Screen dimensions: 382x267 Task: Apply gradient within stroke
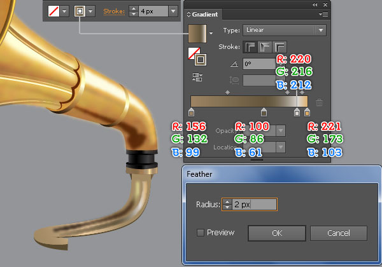point(250,47)
